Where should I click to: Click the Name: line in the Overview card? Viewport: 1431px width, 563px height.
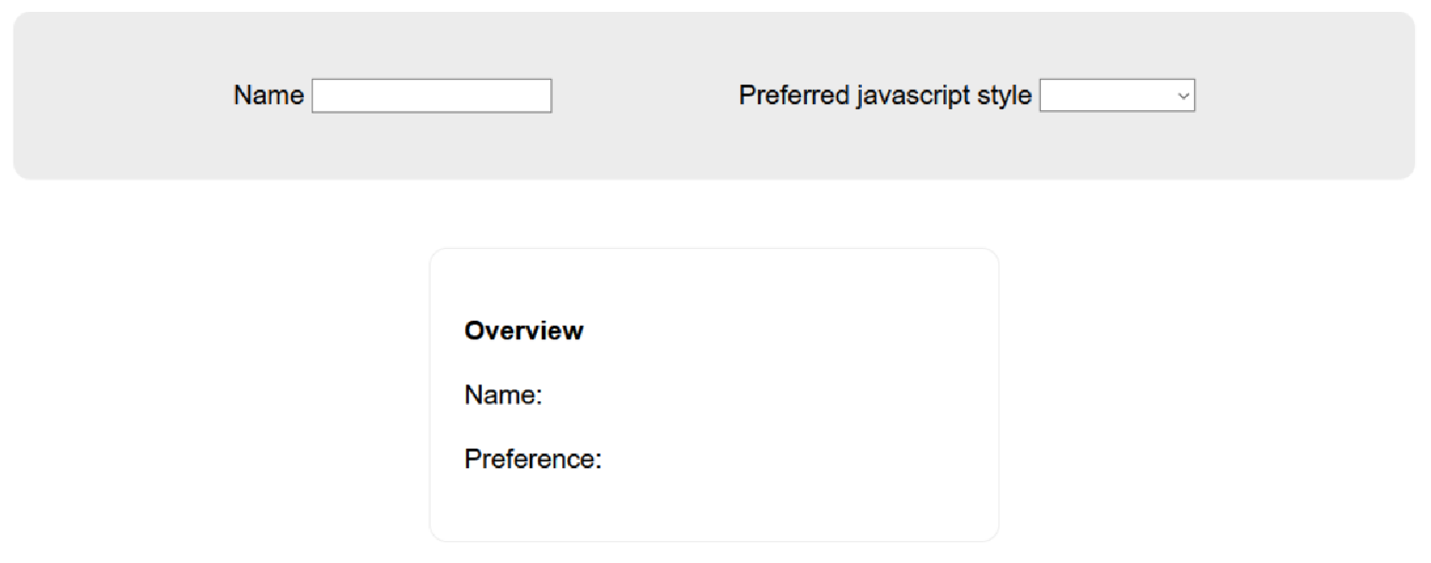503,395
